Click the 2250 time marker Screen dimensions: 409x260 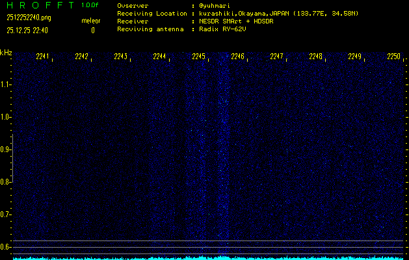(x=393, y=57)
